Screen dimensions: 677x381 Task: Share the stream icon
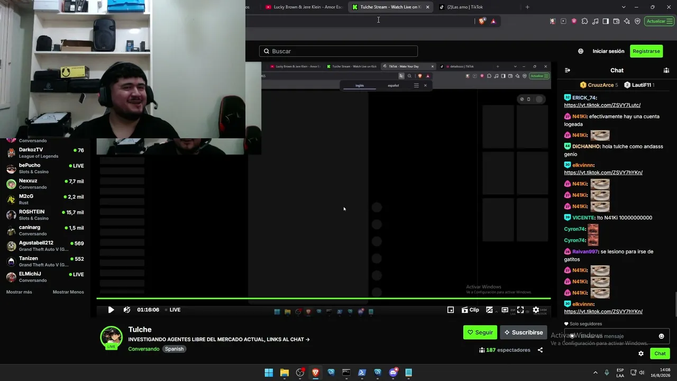[540, 350]
